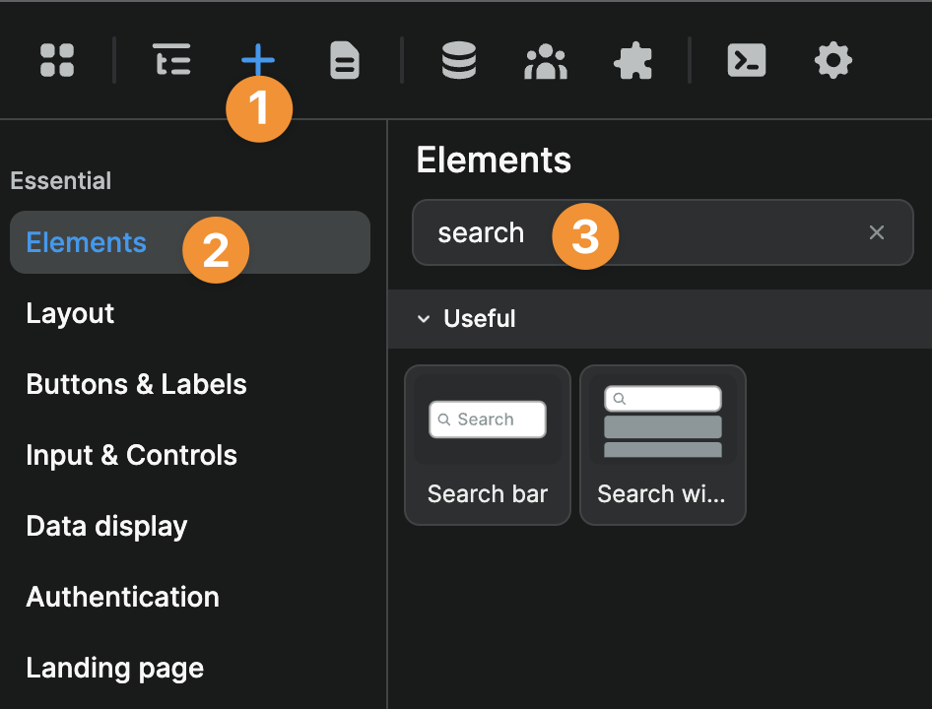Open the Authentication category
Image resolution: width=932 pixels, height=709 pixels.
(x=122, y=597)
